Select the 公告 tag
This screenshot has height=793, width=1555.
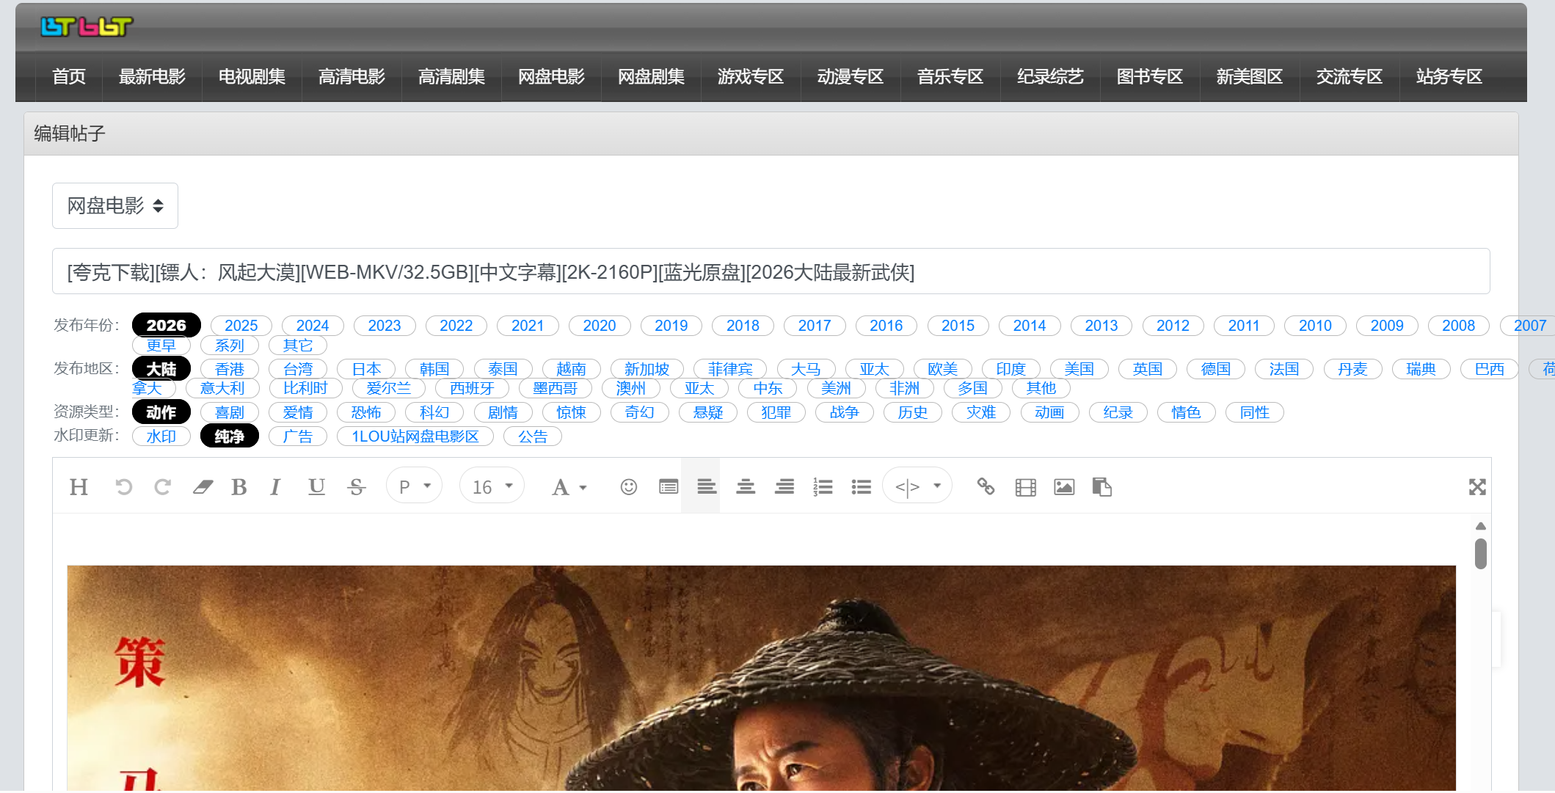click(x=533, y=436)
